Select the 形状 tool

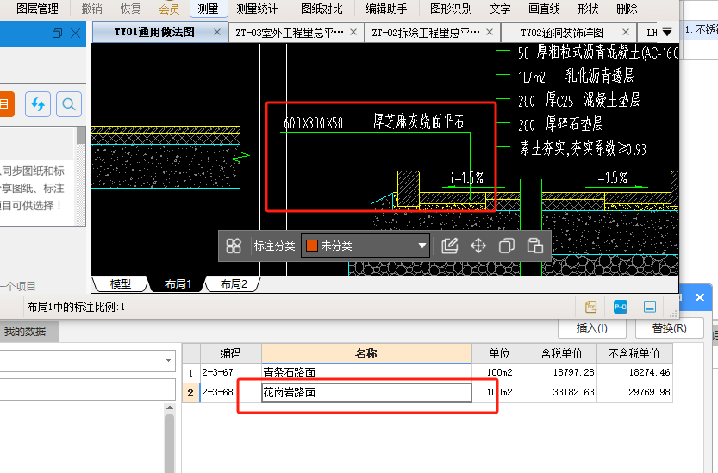point(589,9)
